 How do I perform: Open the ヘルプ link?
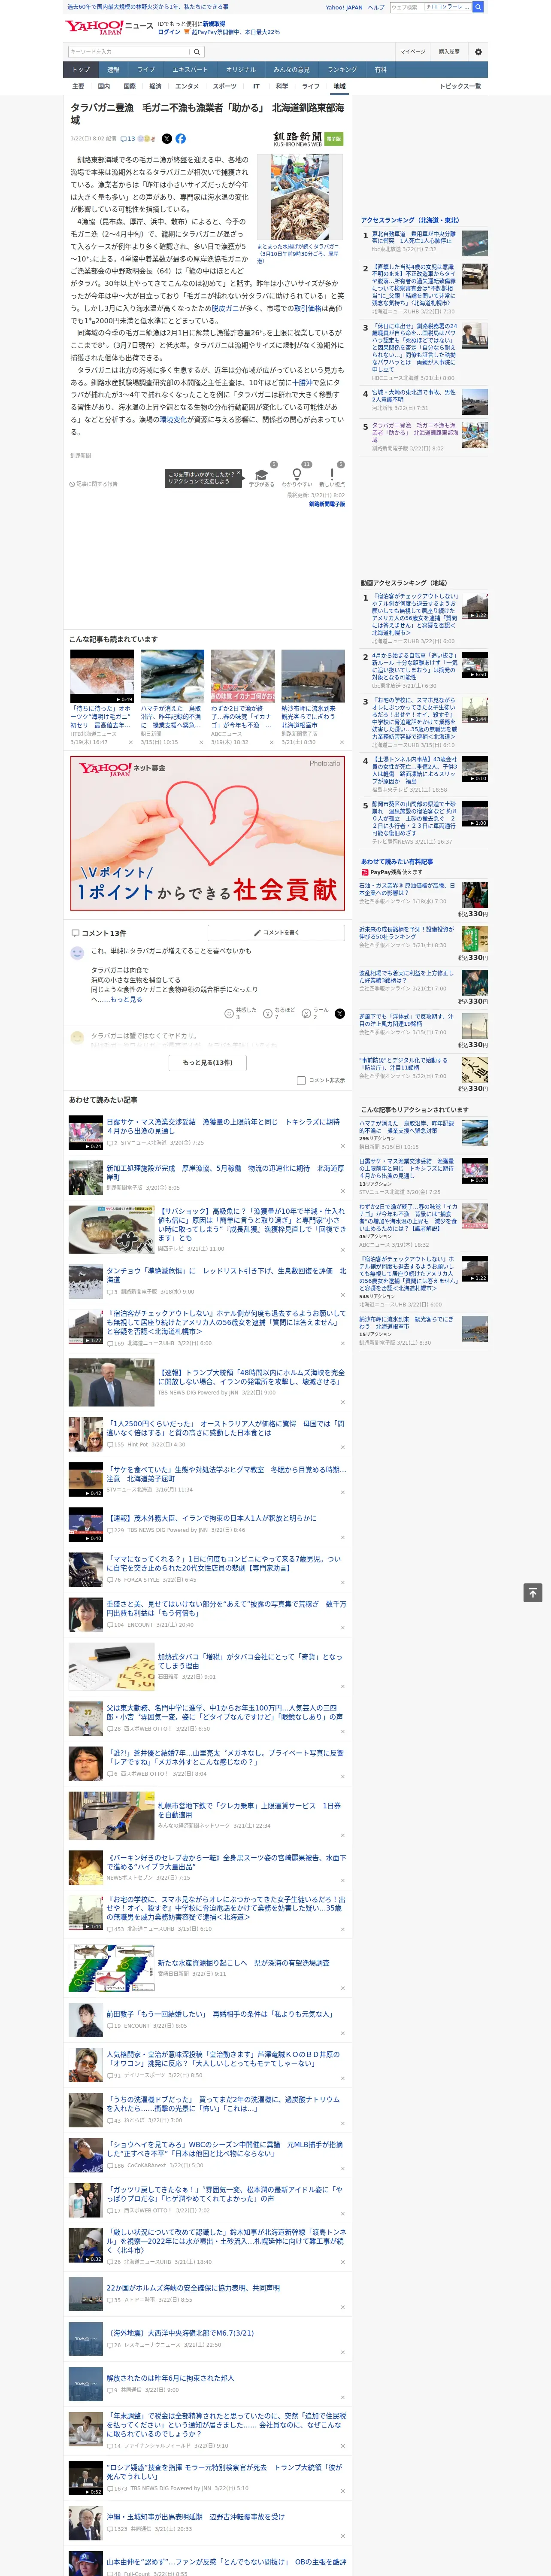[x=376, y=7]
